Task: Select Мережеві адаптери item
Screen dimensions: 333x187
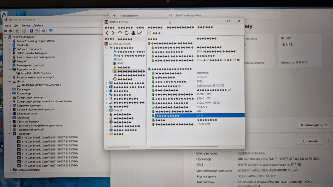Action: (x=29, y=106)
